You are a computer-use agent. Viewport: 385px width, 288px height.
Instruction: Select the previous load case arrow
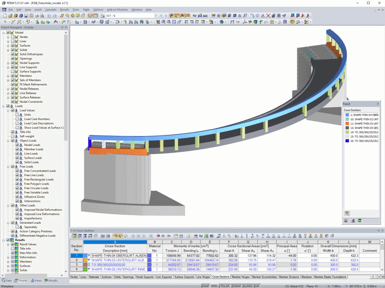coord(161,16)
